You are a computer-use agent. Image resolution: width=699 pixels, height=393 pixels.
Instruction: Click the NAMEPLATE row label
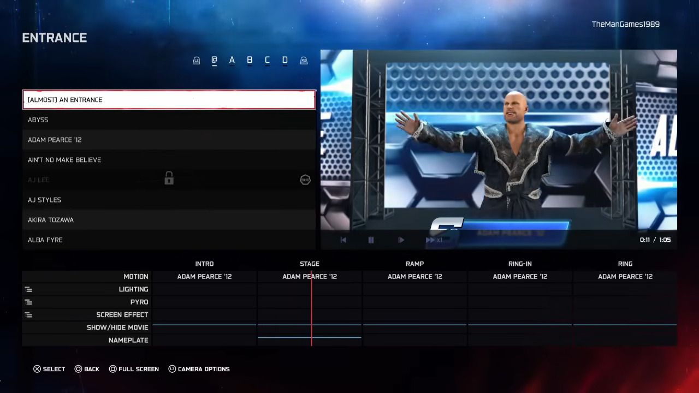point(128,340)
